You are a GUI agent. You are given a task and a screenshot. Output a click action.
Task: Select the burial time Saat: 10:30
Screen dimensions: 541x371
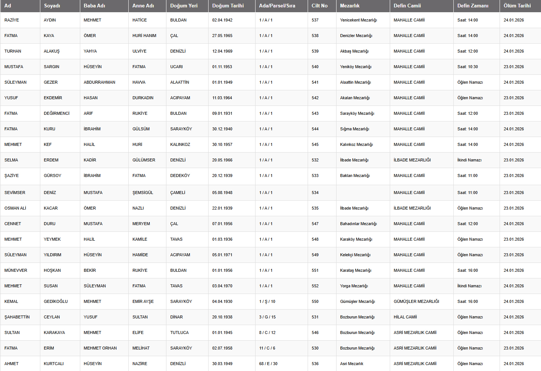click(467, 67)
